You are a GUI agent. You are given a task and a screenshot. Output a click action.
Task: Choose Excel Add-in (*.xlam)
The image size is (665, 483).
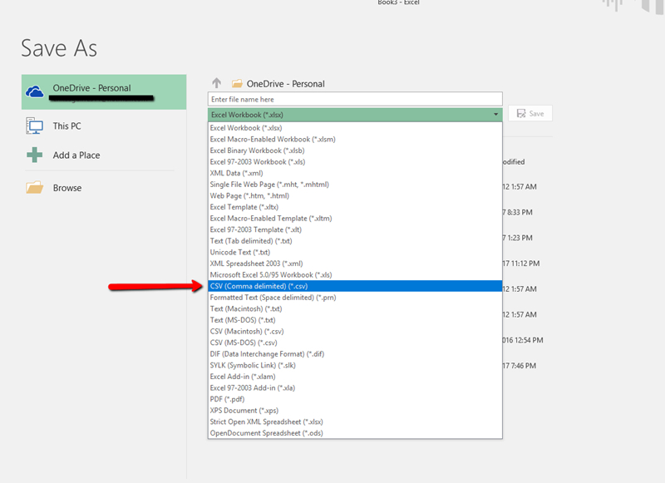click(x=355, y=377)
